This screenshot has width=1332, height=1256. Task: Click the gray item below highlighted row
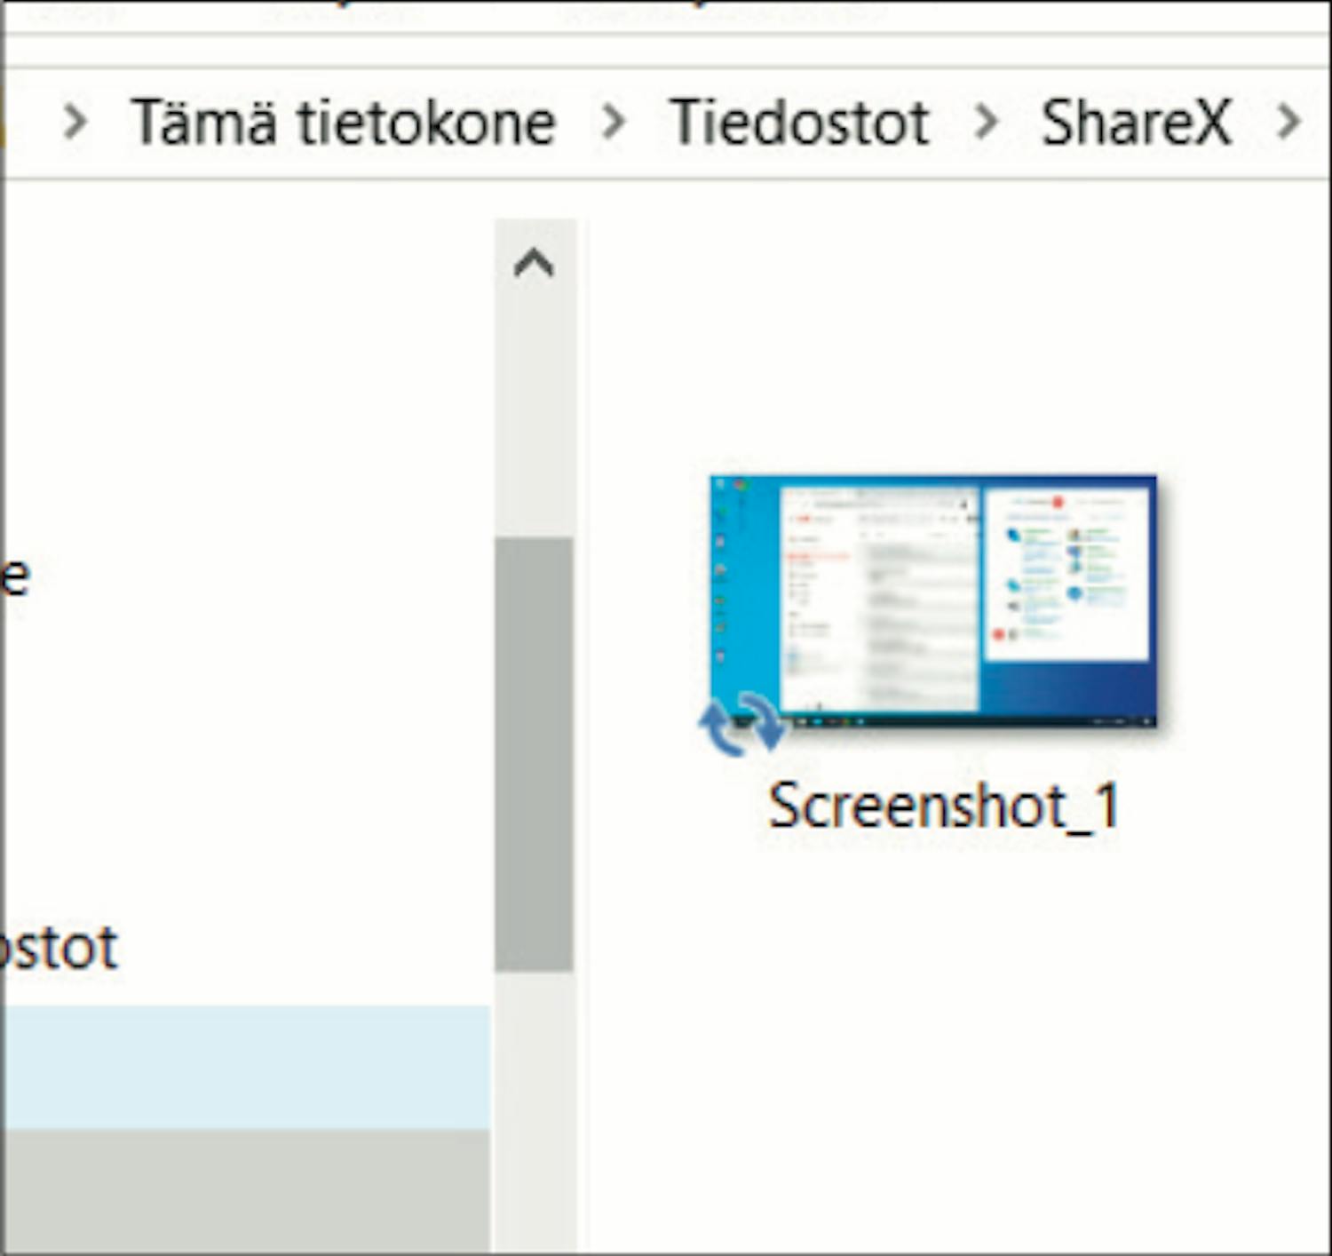coord(244,1190)
